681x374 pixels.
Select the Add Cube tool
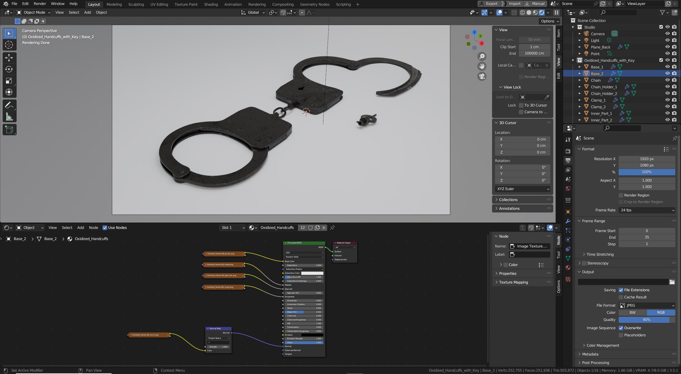point(9,130)
